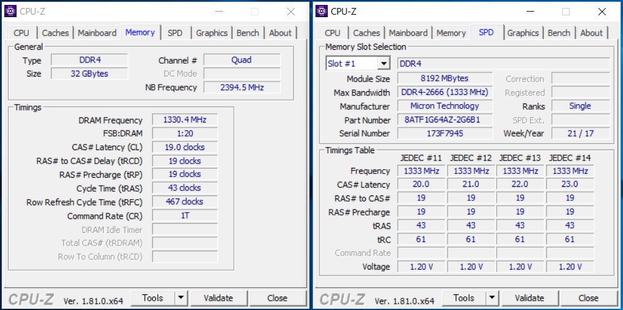Image resolution: width=623 pixels, height=310 pixels.
Task: Expand Slot #1 memory slot dropdown
Action: (x=384, y=64)
